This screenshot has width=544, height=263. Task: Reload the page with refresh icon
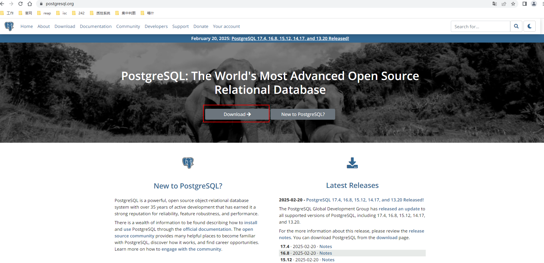(20, 4)
